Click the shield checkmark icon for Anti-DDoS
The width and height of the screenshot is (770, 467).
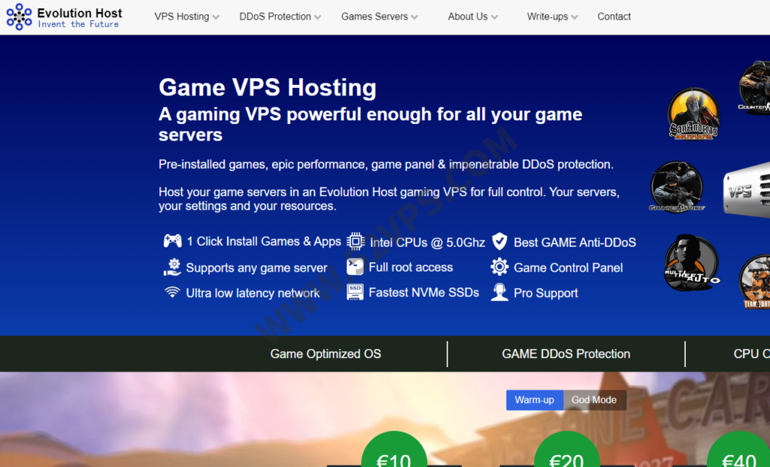point(499,241)
